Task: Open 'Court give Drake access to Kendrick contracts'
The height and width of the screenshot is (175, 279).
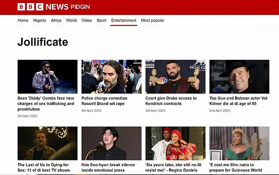Action: tap(171, 101)
